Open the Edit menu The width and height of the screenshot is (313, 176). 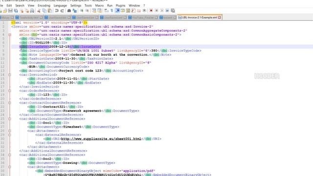(9, 5)
